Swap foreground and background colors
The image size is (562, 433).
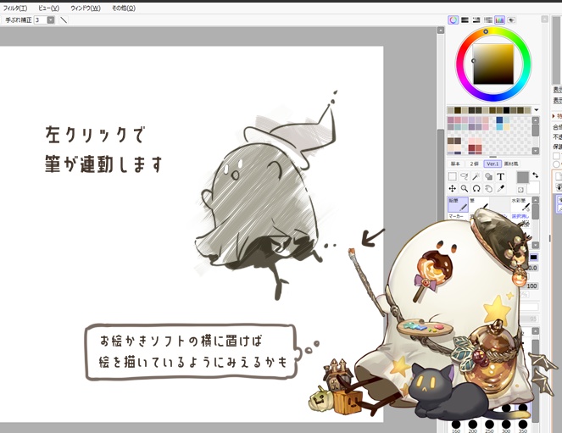click(x=535, y=175)
